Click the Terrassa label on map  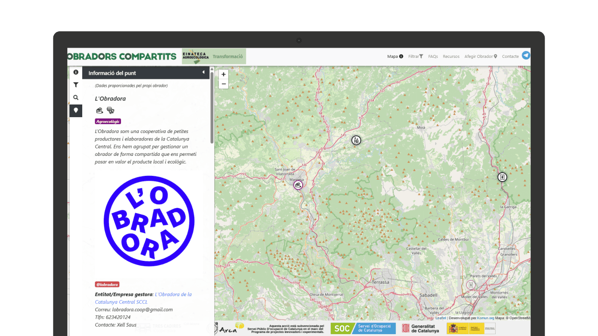pos(381,282)
